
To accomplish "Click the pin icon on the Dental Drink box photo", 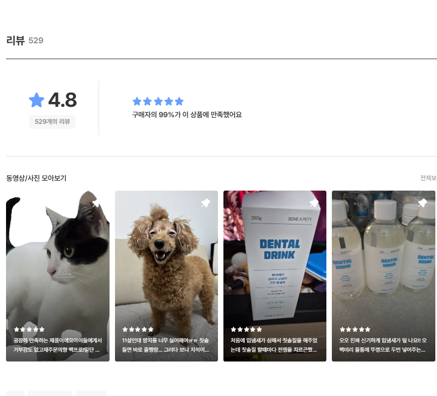I will (x=314, y=204).
